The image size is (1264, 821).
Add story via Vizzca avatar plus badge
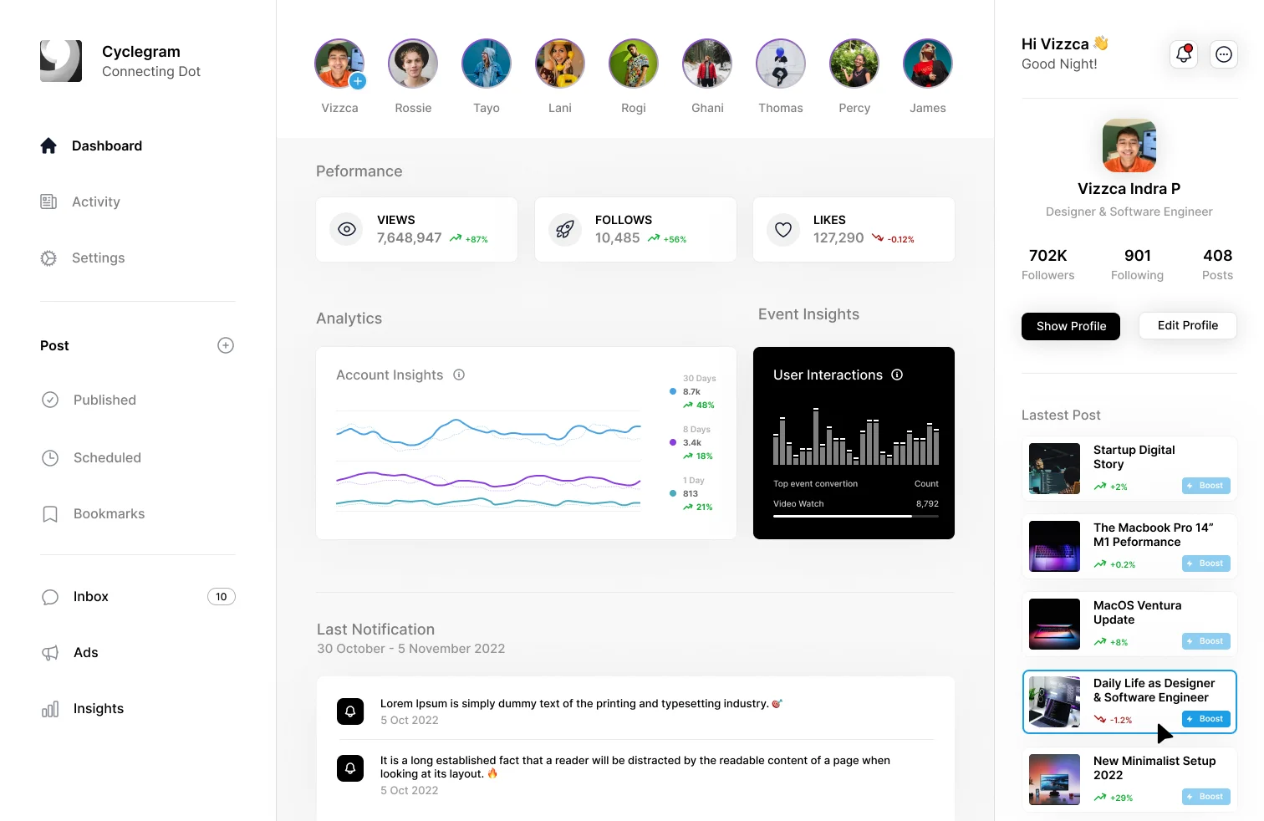(358, 81)
